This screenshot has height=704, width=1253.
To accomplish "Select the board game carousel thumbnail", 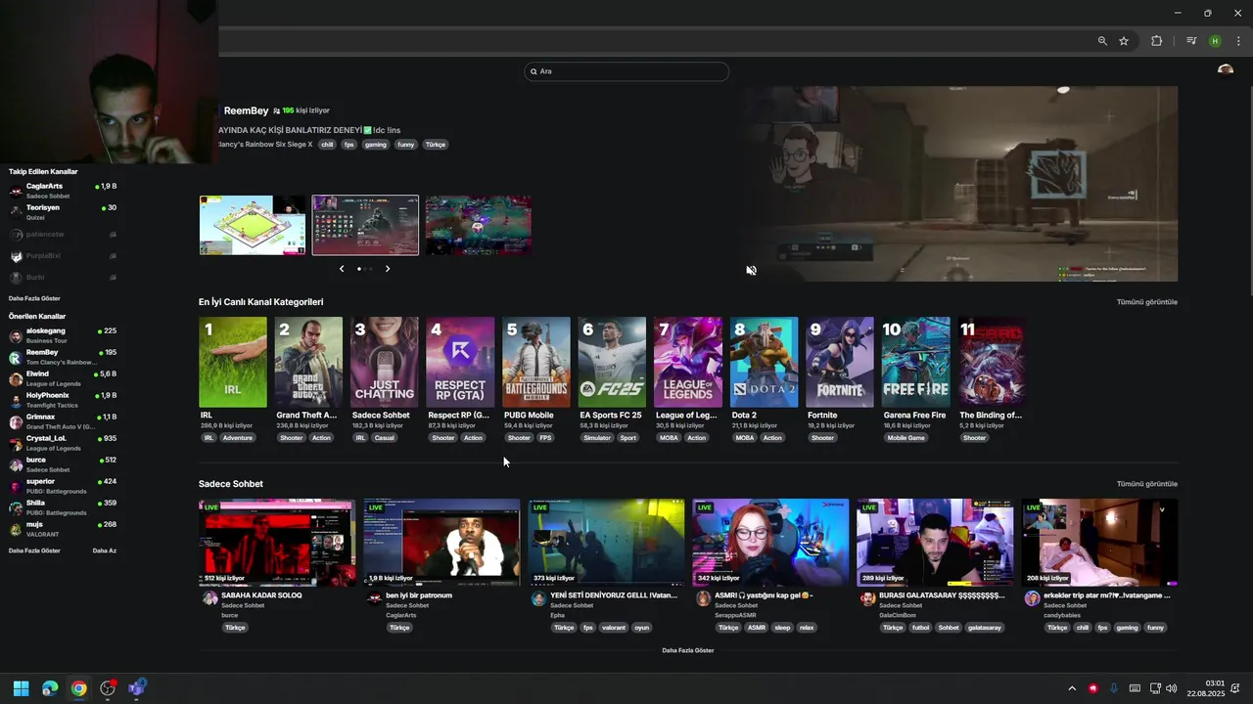I will pyautogui.click(x=252, y=225).
